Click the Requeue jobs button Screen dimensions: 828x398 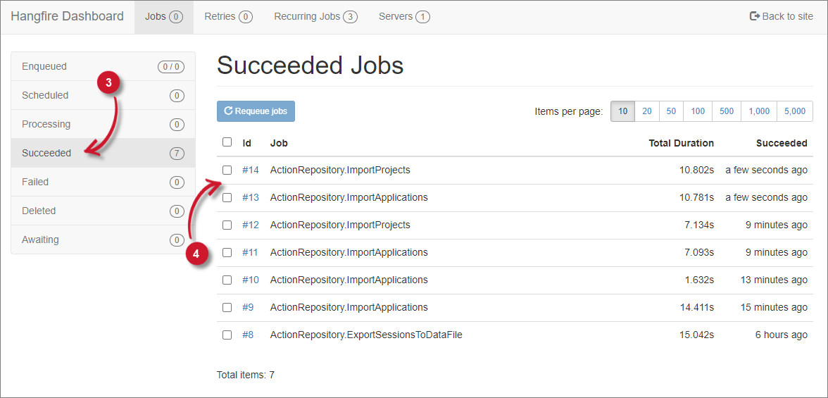[x=256, y=111]
